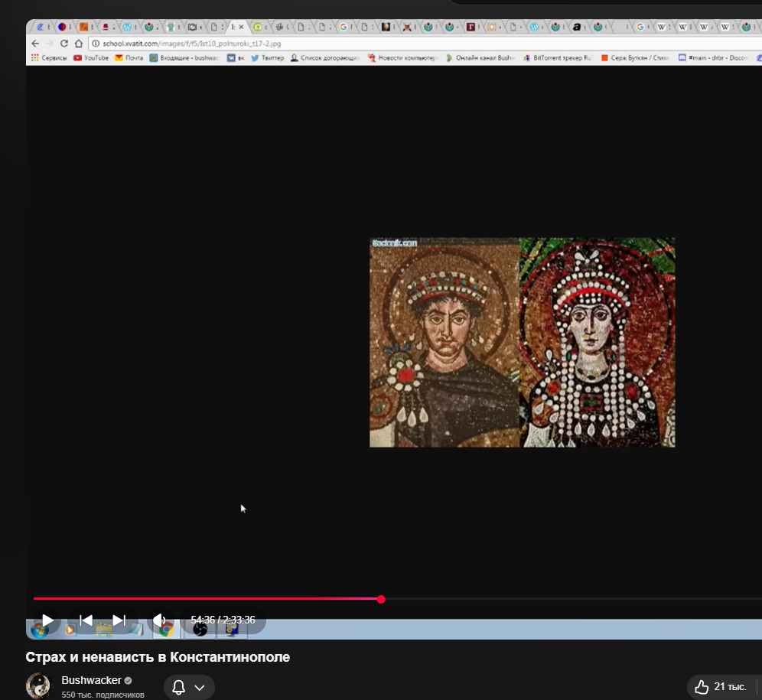Image resolution: width=762 pixels, height=700 pixels.
Task: Switch to the tab with red hat icon
Action: 105,27
